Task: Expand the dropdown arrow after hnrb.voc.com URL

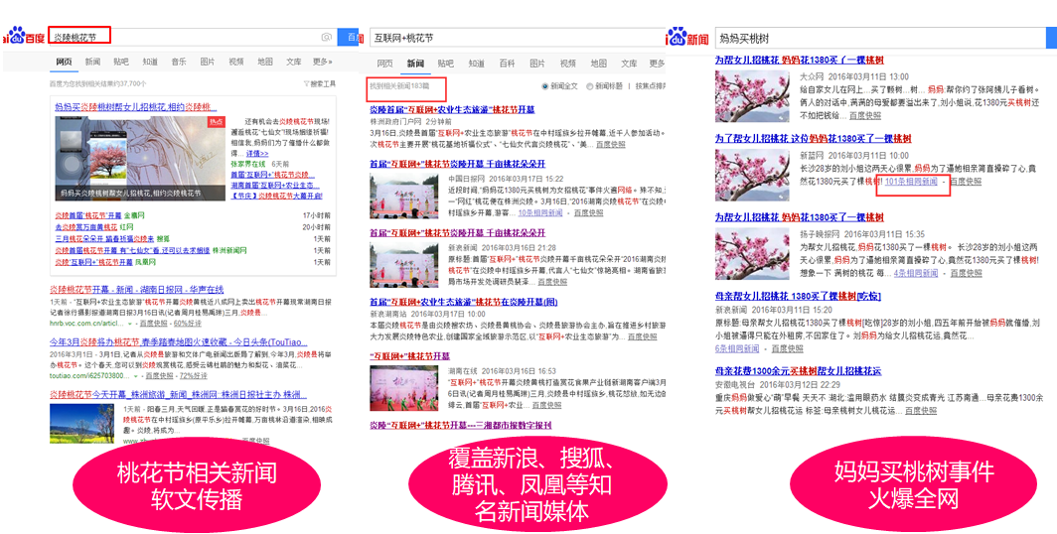Action: coord(129,324)
